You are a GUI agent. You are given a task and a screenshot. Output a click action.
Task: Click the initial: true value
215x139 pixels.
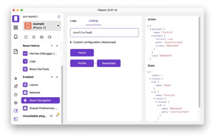170,39
